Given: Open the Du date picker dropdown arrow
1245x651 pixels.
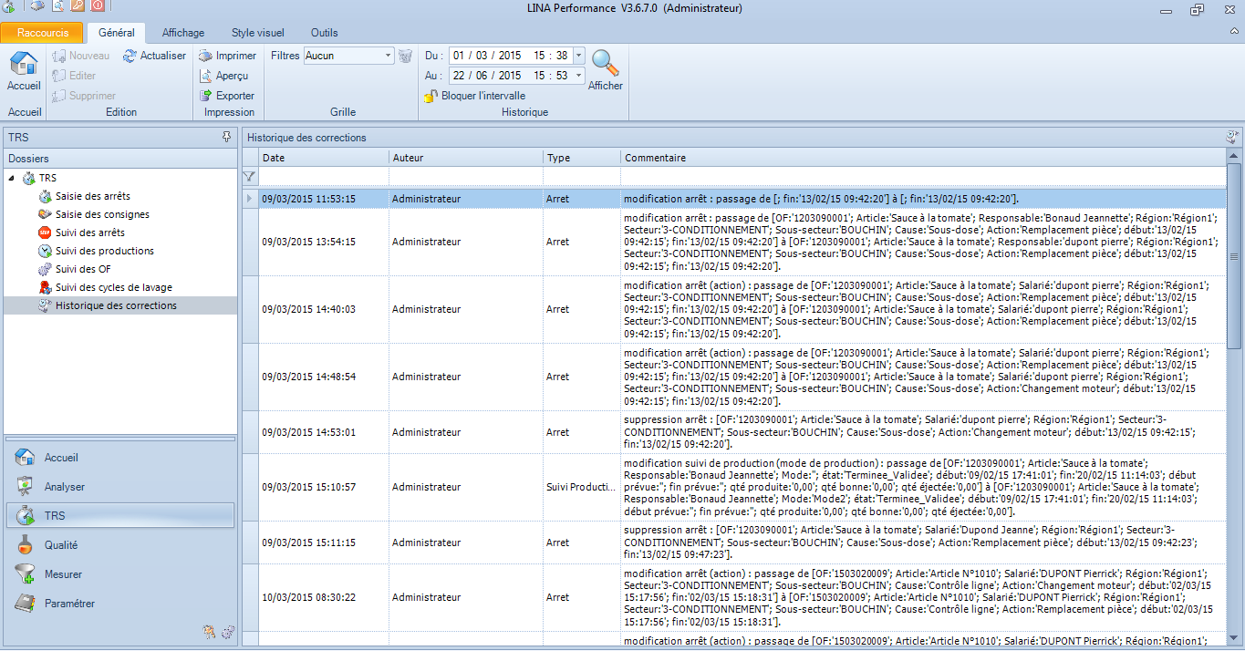Looking at the screenshot, I should pos(579,56).
